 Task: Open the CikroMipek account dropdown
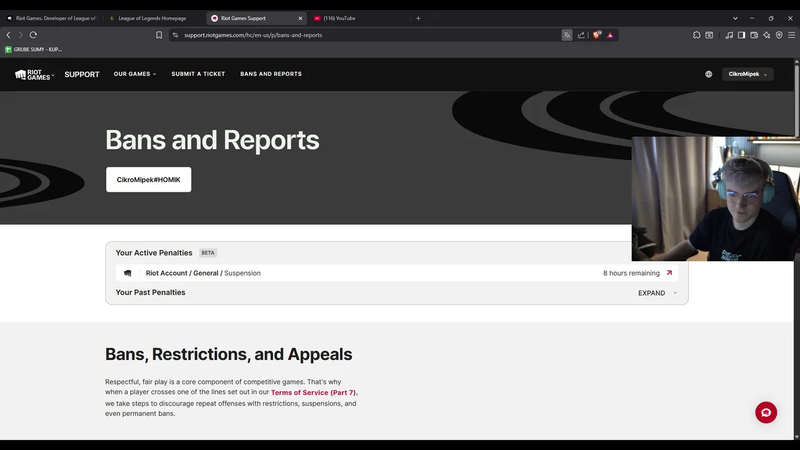point(747,74)
